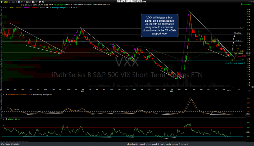Click the 50.70 horizontal line label

242,28
